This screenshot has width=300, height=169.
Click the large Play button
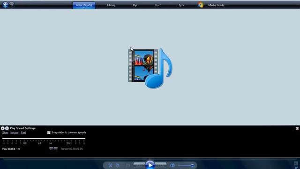coord(150,165)
